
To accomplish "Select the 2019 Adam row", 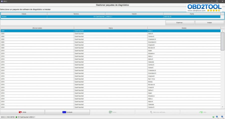I will coord(110,51).
